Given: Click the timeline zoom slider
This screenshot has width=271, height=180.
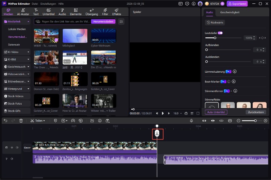Looking at the screenshot, I should (x=255, y=121).
